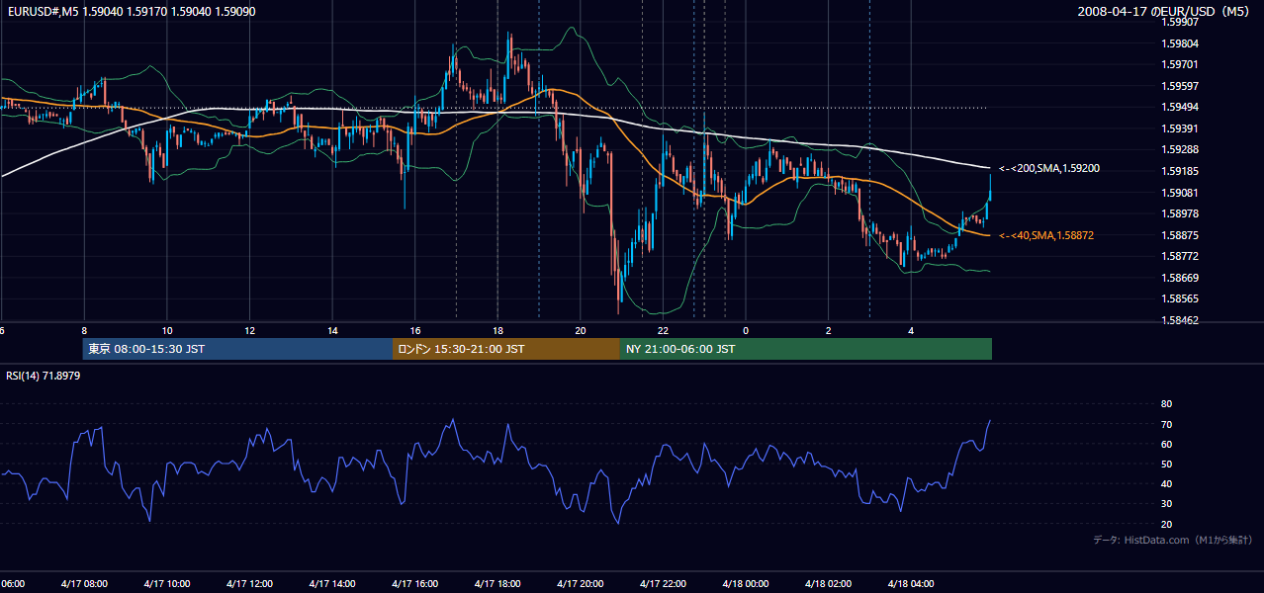This screenshot has height=593, width=1264.
Task: Click the 4/17 14:00 time axis label
Action: (x=331, y=583)
